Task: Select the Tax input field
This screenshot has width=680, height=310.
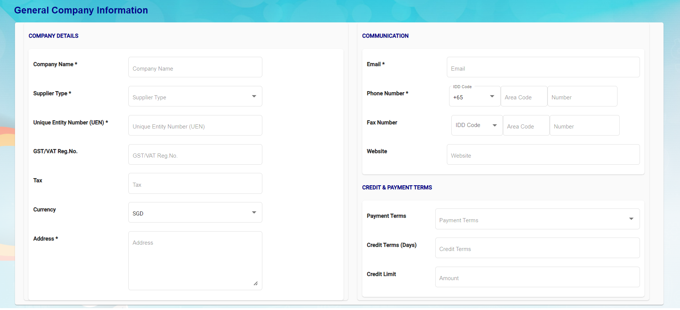Action: (x=195, y=184)
